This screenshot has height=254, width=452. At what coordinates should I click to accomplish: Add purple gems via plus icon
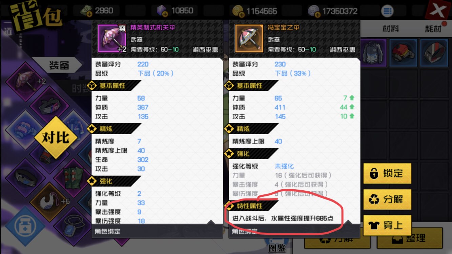[x=165, y=15]
